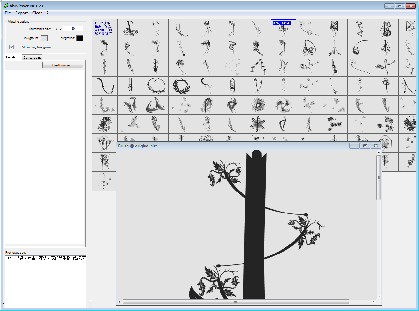Switch to the Favorites tab
The image size is (419, 311).
click(x=32, y=57)
